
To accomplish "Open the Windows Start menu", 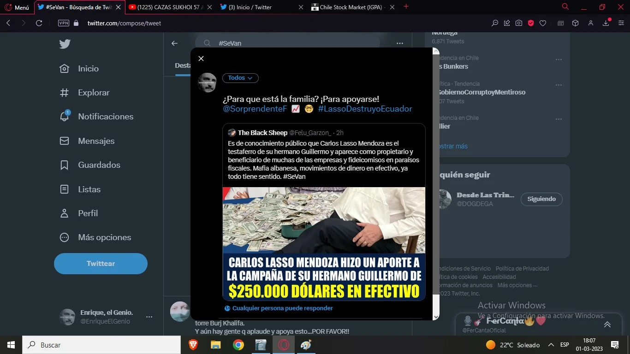I will coord(11,345).
